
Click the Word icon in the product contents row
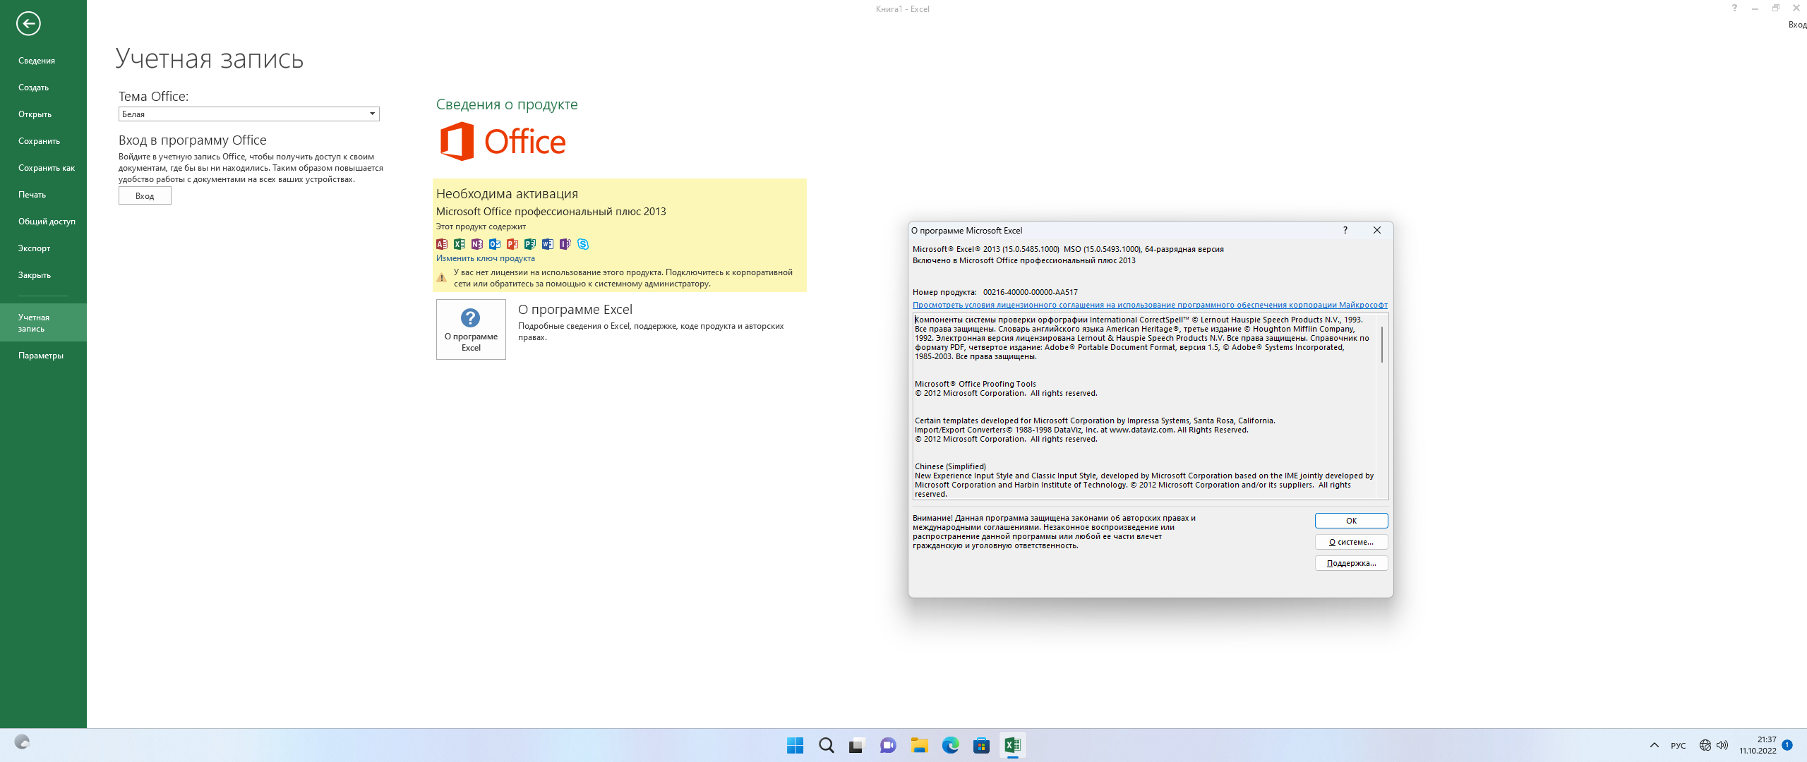click(548, 244)
